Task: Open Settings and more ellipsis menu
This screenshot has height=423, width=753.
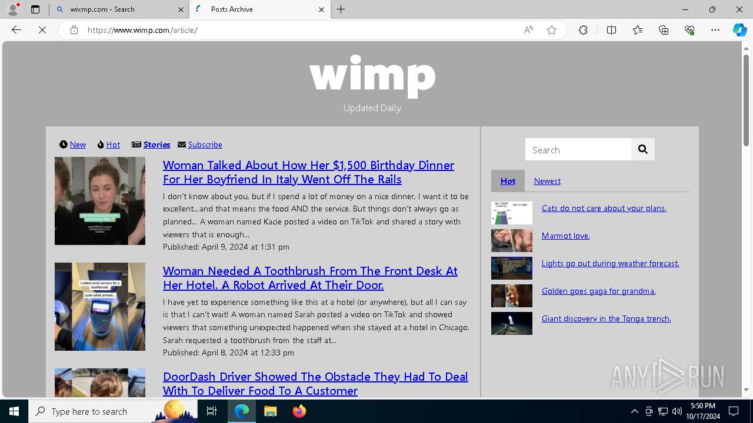Action: point(715,30)
